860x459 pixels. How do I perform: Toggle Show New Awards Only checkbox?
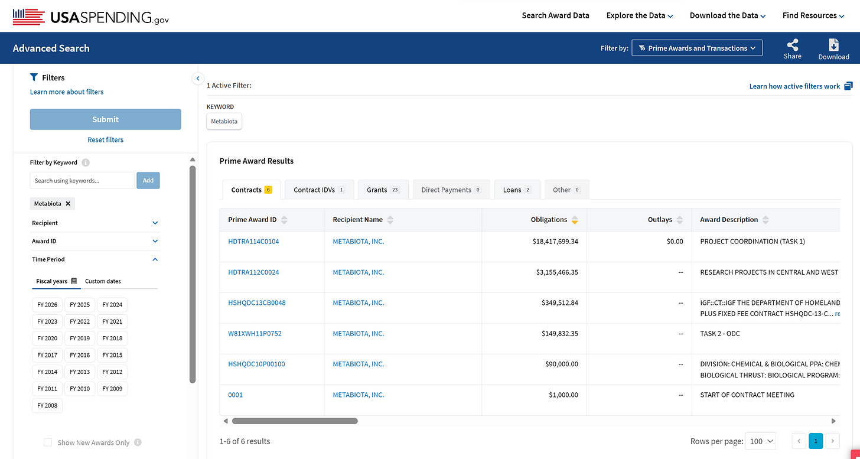(x=48, y=442)
